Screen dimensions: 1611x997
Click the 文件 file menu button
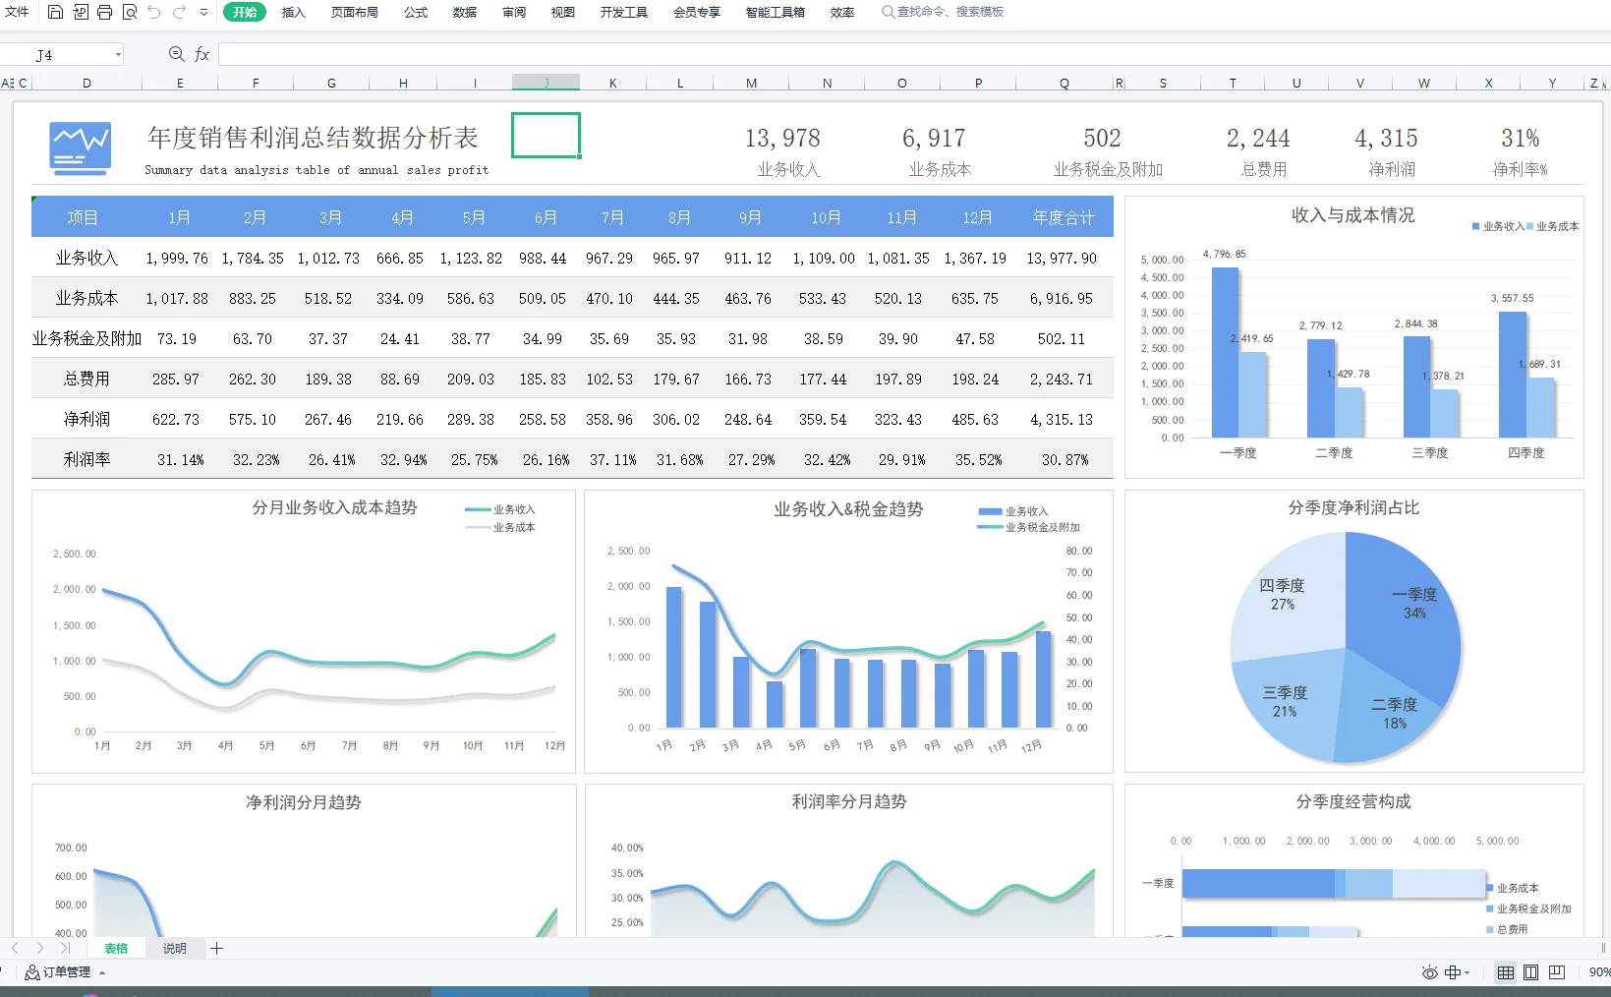[17, 12]
